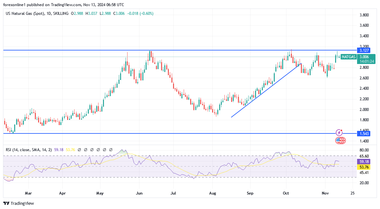This screenshot has width=380, height=209.
Task: Click the 1.800 price axis label
Action: pyautogui.click(x=364, y=120)
